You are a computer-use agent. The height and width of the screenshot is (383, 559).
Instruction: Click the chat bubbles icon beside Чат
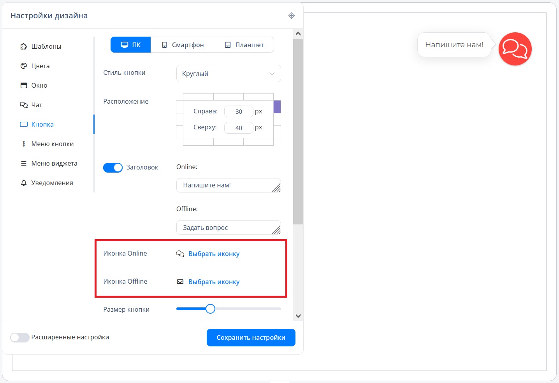[x=24, y=105]
